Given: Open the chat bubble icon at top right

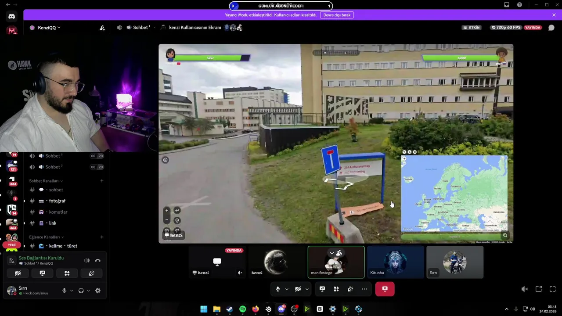Looking at the screenshot, I should coord(551,28).
